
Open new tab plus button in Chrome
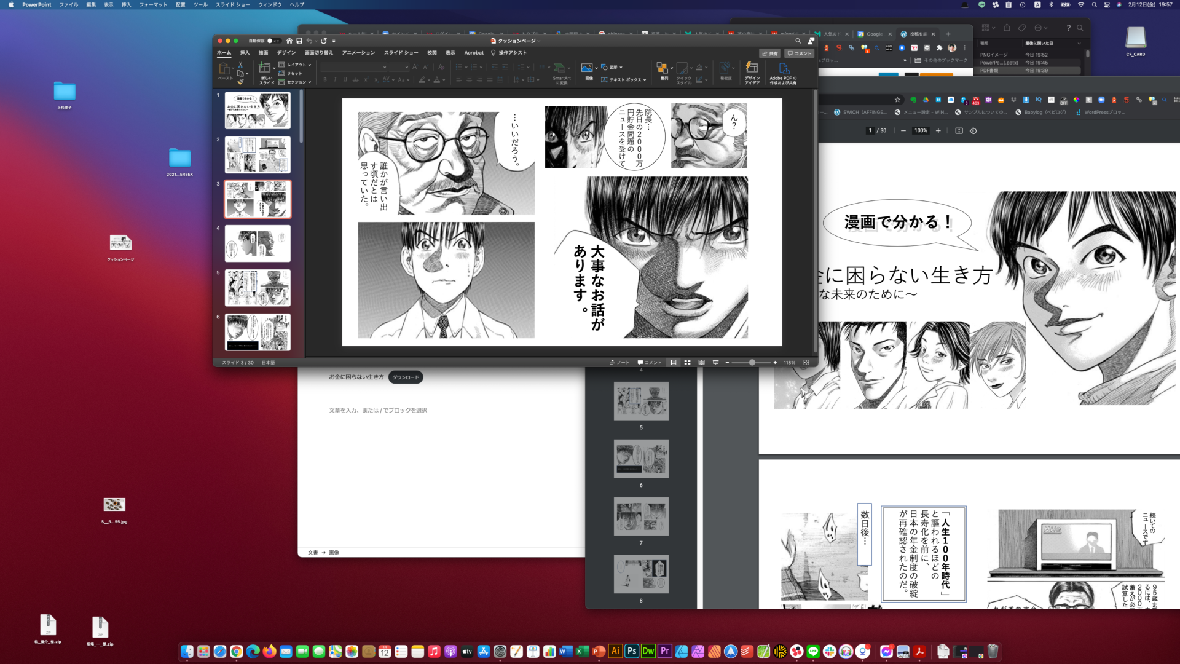click(948, 34)
